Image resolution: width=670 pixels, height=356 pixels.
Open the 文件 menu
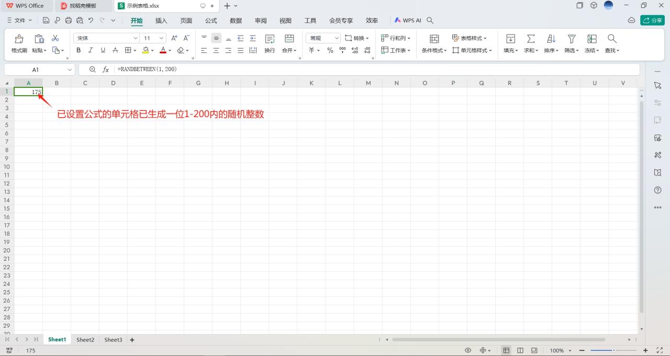[19, 20]
